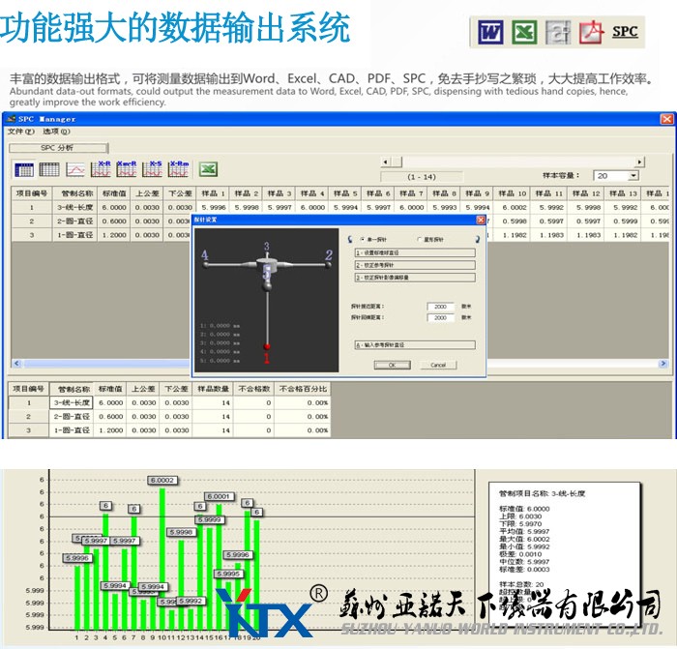677x649 pixels.
Task: Click the Excel export icon in top banner
Action: 524,32
